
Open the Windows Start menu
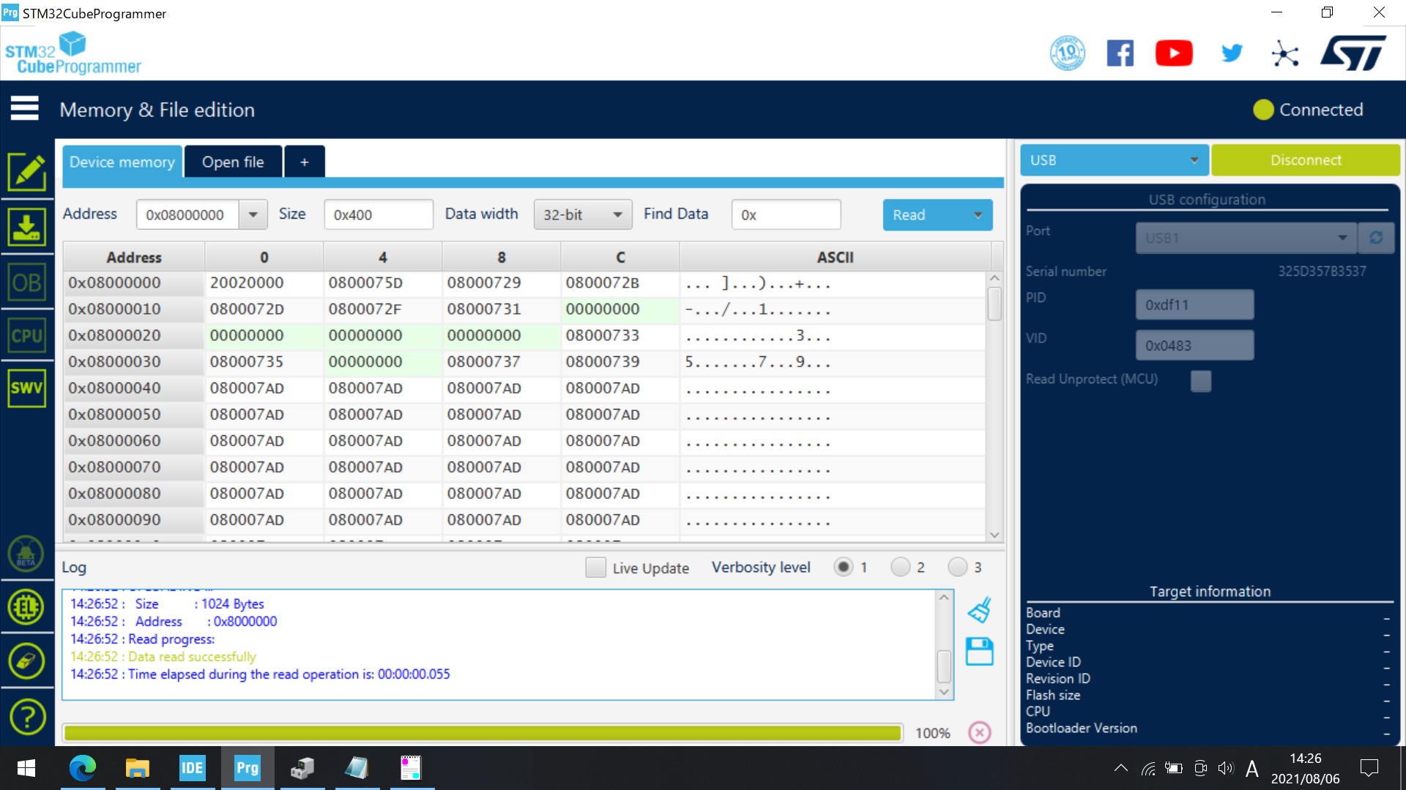point(26,768)
